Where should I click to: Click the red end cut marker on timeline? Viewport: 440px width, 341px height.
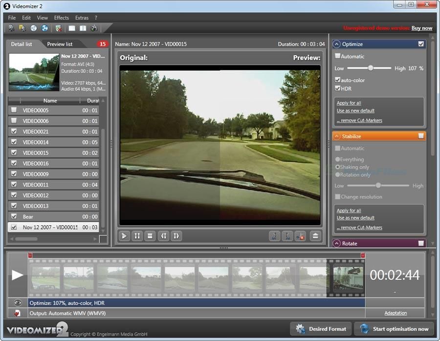point(363,256)
